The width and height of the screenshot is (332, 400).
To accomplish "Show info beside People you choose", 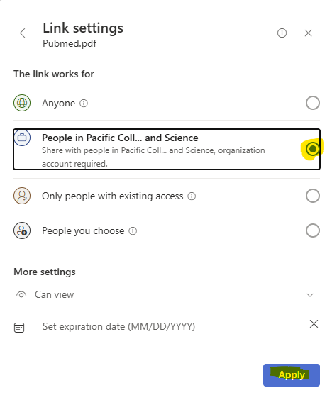I will pyautogui.click(x=133, y=231).
